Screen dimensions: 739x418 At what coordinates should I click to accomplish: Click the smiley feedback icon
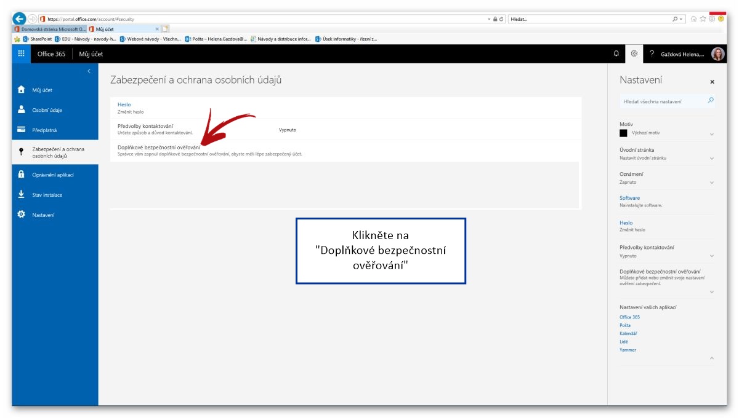click(x=721, y=19)
